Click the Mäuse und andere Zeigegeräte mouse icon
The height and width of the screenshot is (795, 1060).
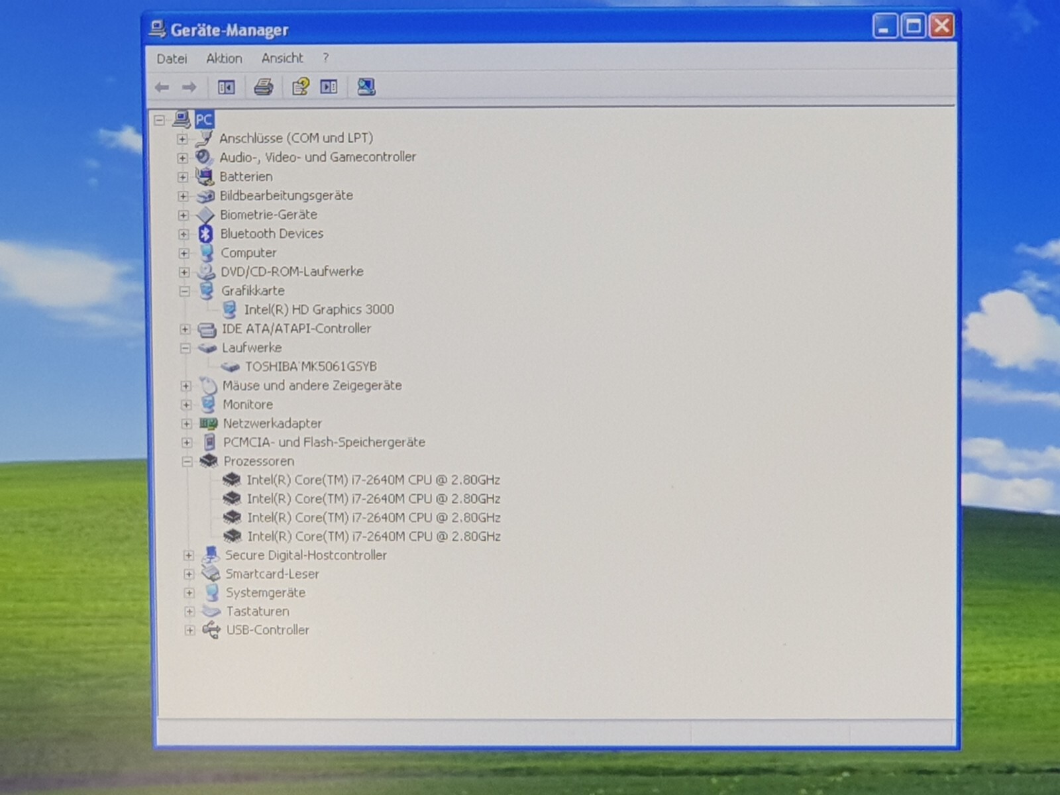click(x=208, y=386)
